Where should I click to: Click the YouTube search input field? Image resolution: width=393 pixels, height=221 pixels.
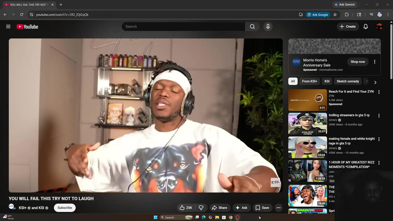pyautogui.click(x=183, y=27)
